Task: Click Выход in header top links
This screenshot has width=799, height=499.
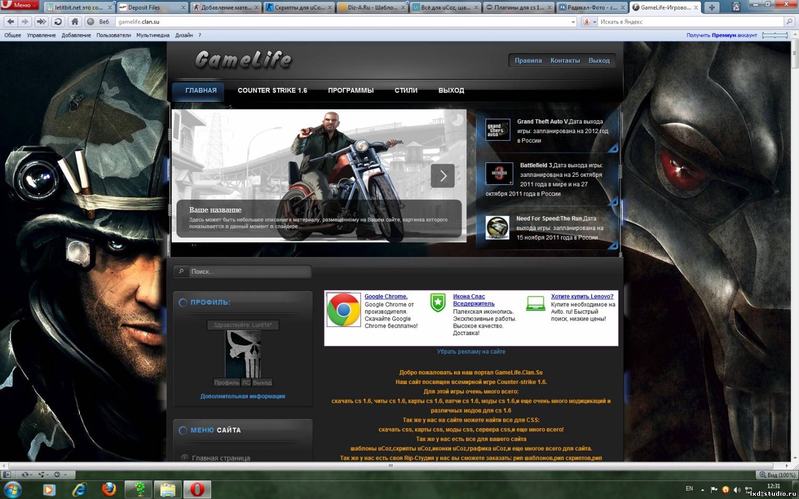Action: tap(599, 61)
